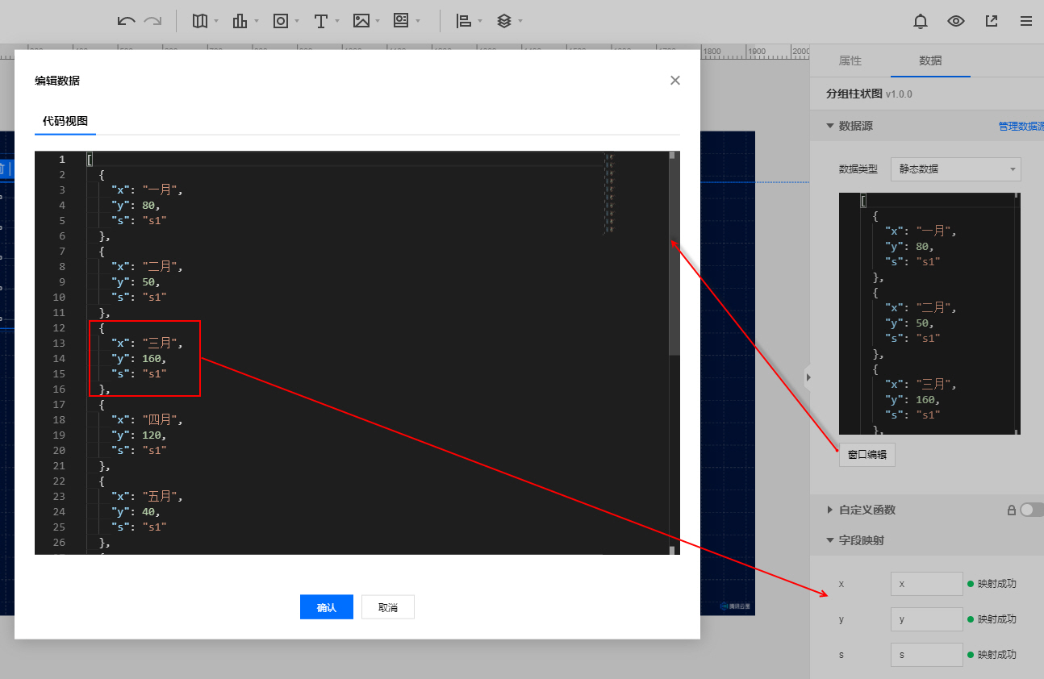
Task: Switch to the 属性 tab
Action: pos(850,60)
